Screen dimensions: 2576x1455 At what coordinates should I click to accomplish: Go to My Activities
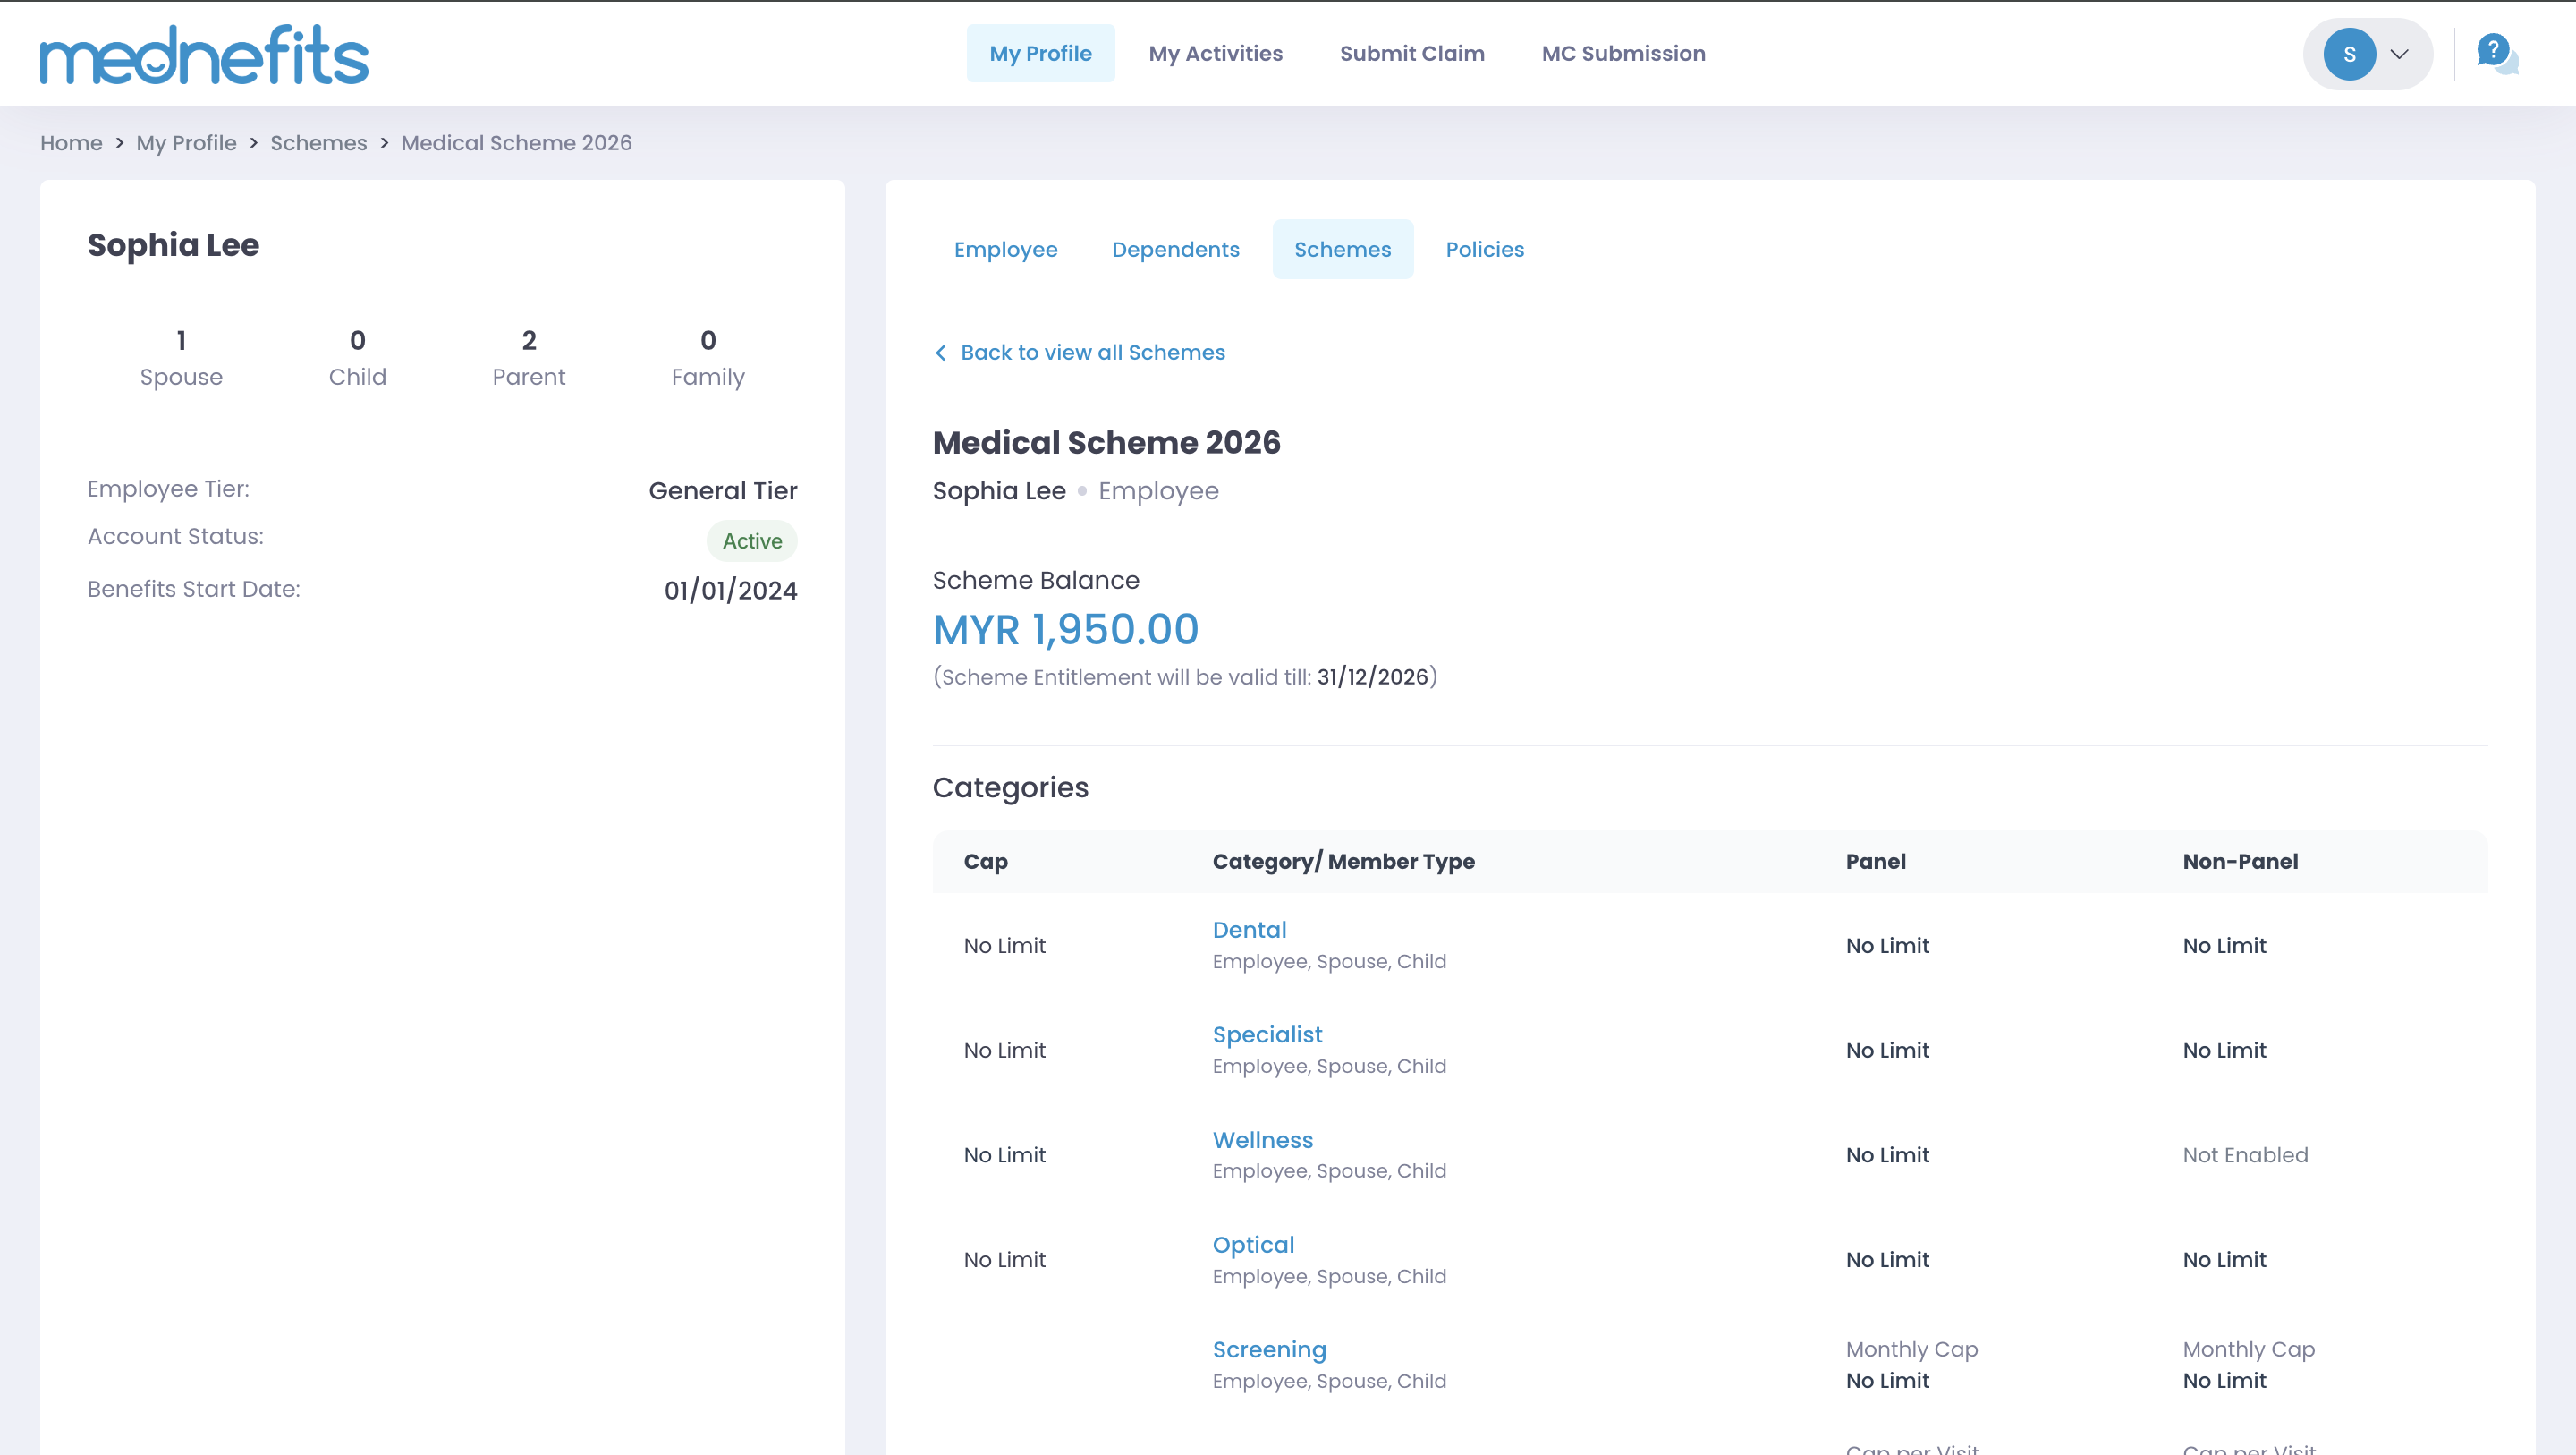click(1215, 53)
